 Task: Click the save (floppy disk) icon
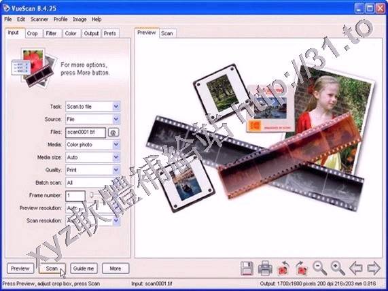[247, 268]
